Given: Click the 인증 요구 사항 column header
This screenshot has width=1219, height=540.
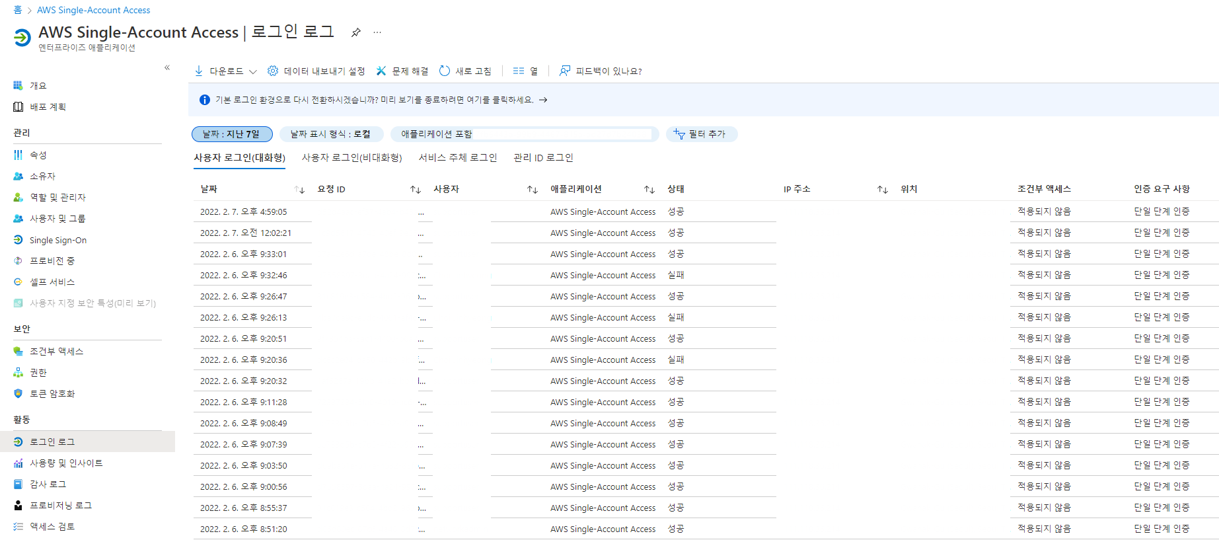Looking at the screenshot, I should tap(1162, 189).
